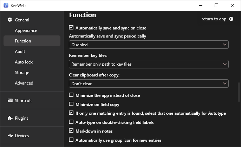Image resolution: width=241 pixels, height=147 pixels.
Task: Click the return to app link
Action: [x=214, y=19]
